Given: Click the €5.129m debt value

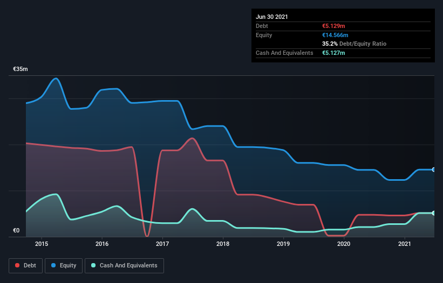Looking at the screenshot, I should click(333, 26).
